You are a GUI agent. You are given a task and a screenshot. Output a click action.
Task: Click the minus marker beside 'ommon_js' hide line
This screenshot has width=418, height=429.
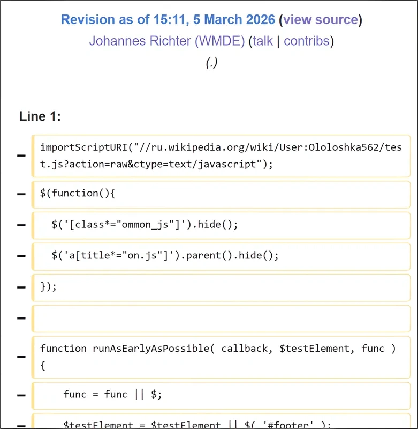(21, 225)
